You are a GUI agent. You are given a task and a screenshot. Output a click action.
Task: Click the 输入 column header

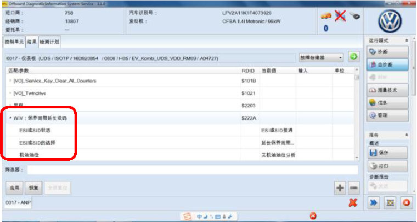click(314, 71)
